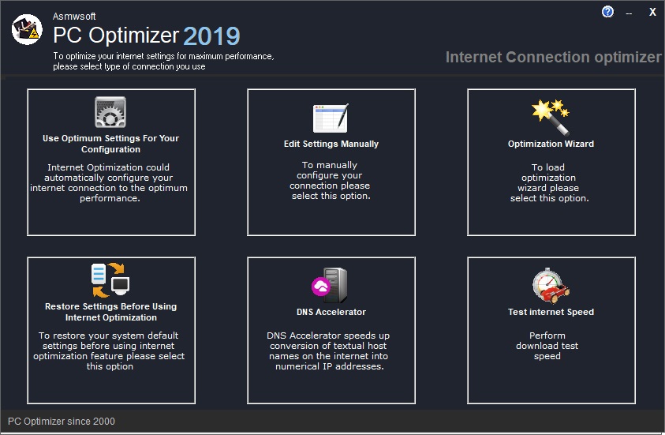This screenshot has width=665, height=435.
Task: Minimize the PC Optimizer window
Action: 629,13
